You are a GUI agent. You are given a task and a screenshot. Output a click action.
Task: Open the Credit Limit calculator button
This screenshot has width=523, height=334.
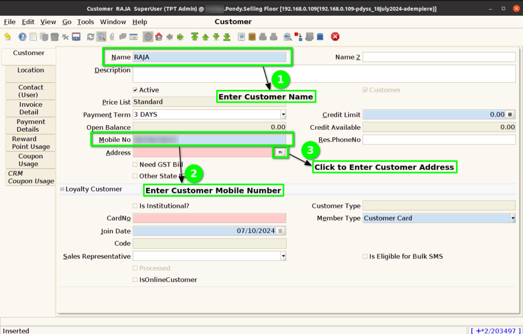pyautogui.click(x=510, y=114)
